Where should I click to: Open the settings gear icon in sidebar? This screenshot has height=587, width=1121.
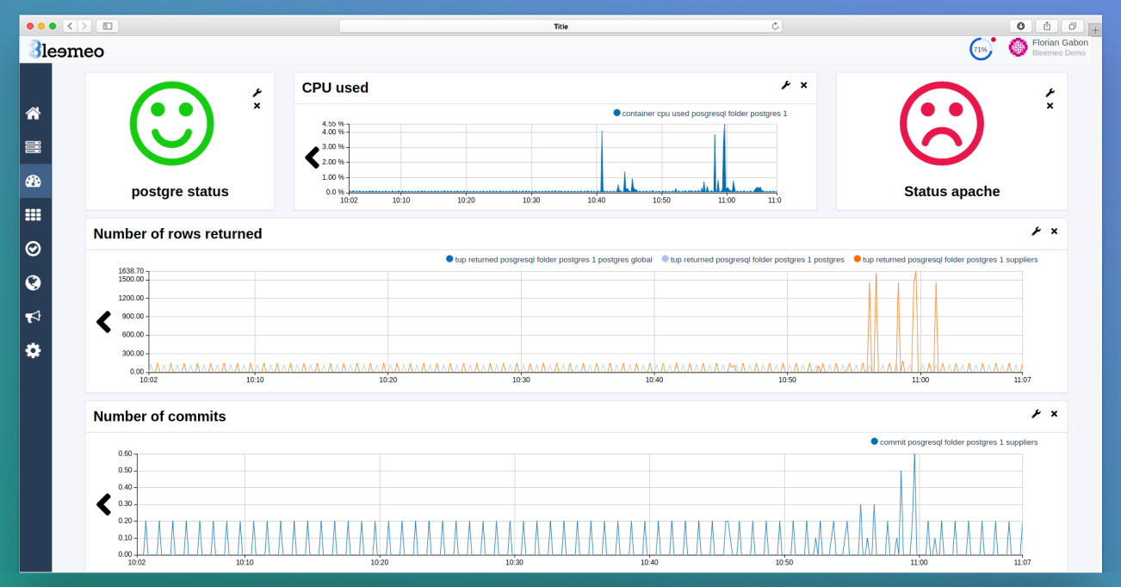click(x=33, y=350)
